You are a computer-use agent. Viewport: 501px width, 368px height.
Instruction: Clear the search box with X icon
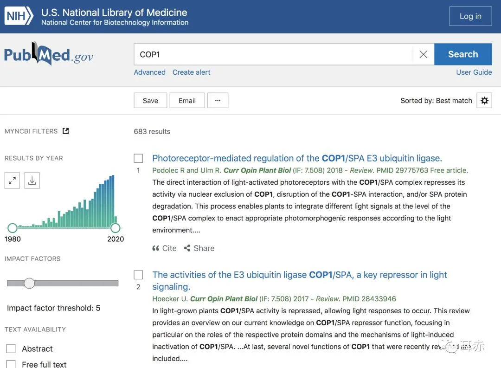pos(423,54)
